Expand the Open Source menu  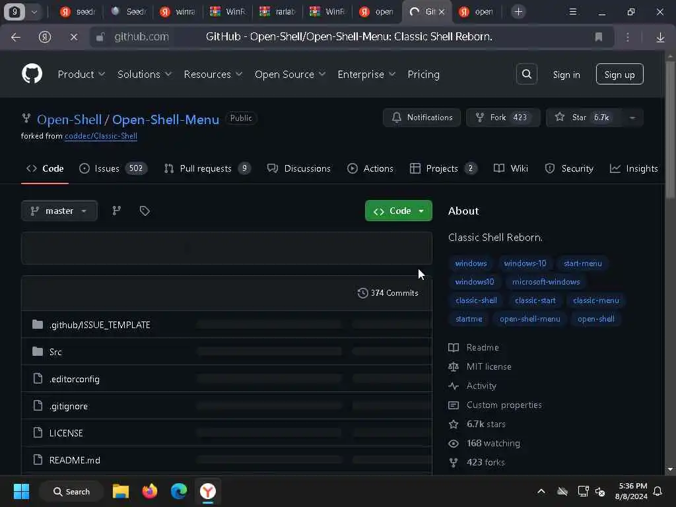(290, 74)
